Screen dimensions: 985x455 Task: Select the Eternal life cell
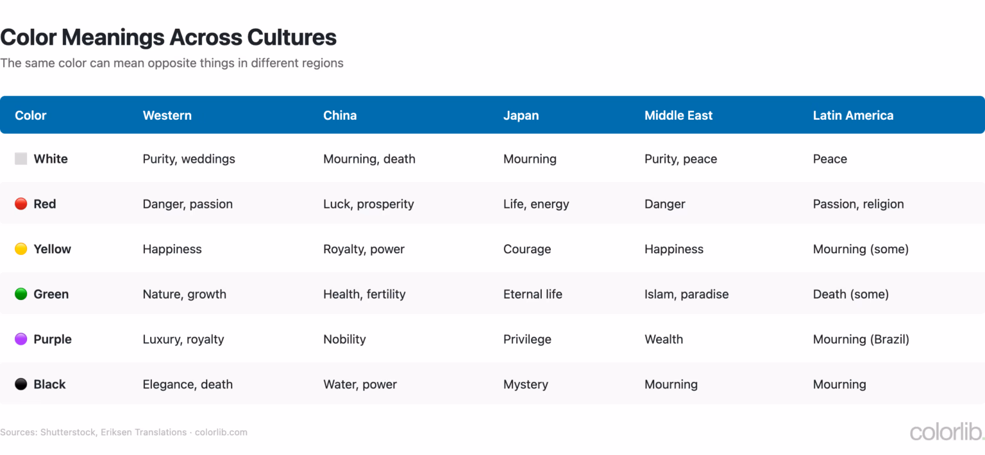[x=533, y=294]
